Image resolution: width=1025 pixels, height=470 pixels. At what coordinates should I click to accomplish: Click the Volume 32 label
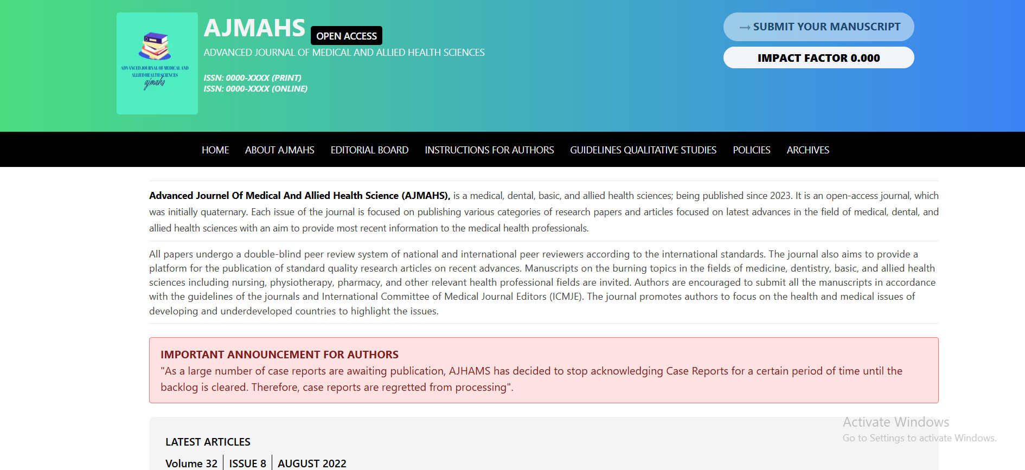(191, 463)
